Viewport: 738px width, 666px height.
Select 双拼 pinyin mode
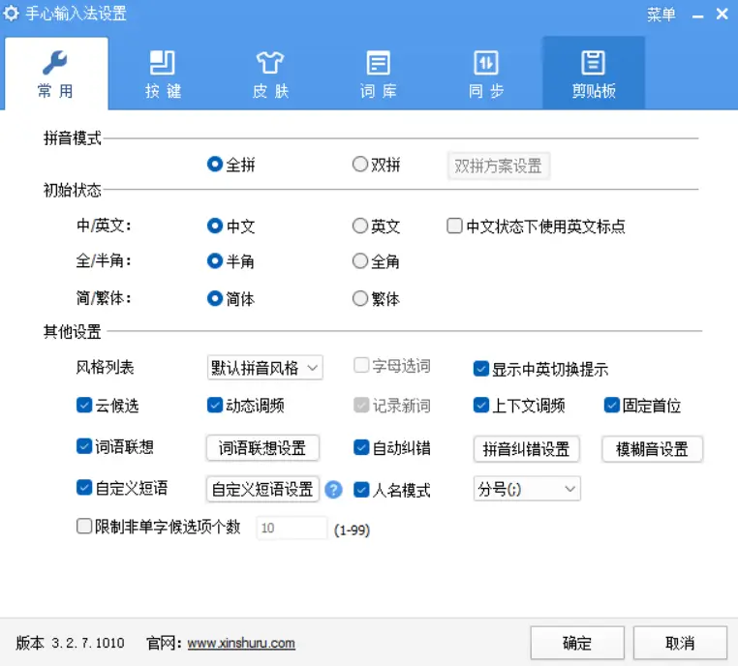tap(376, 165)
